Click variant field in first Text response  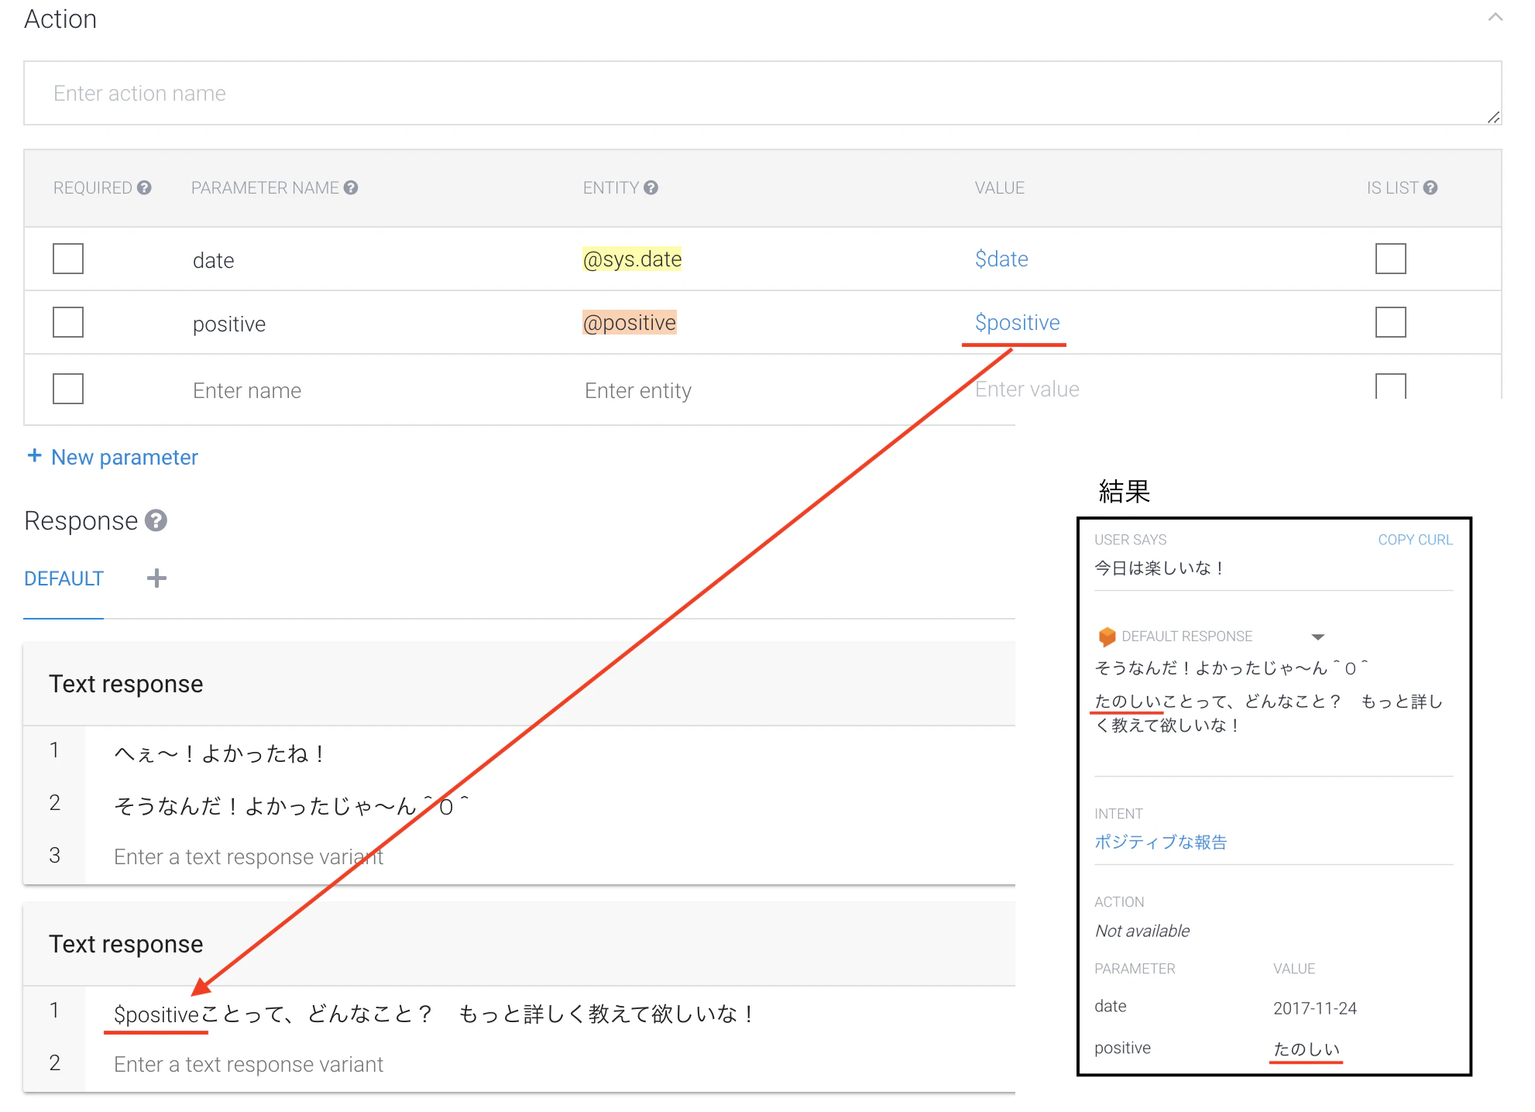[249, 856]
